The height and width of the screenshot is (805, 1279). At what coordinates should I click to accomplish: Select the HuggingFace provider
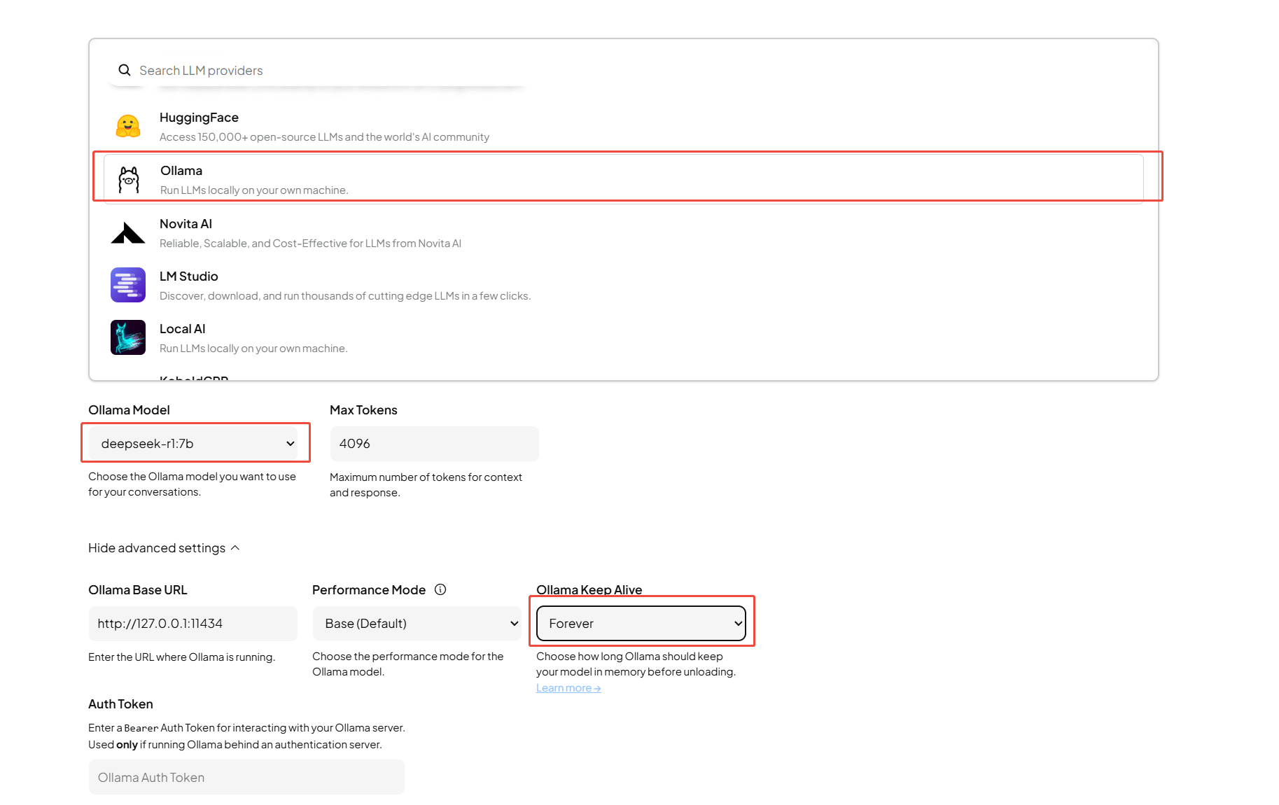point(623,127)
